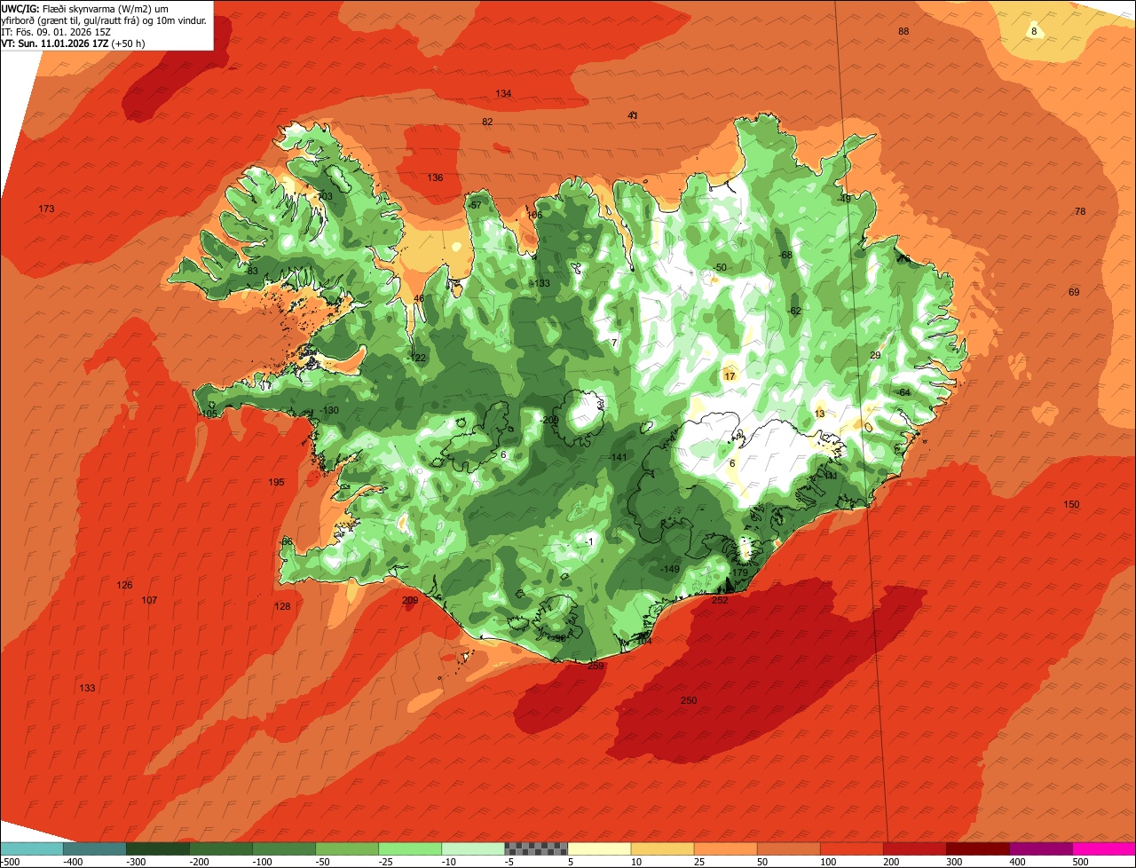Click the '107' value on the map
Screen dimensions: 1136x868
(x=149, y=600)
